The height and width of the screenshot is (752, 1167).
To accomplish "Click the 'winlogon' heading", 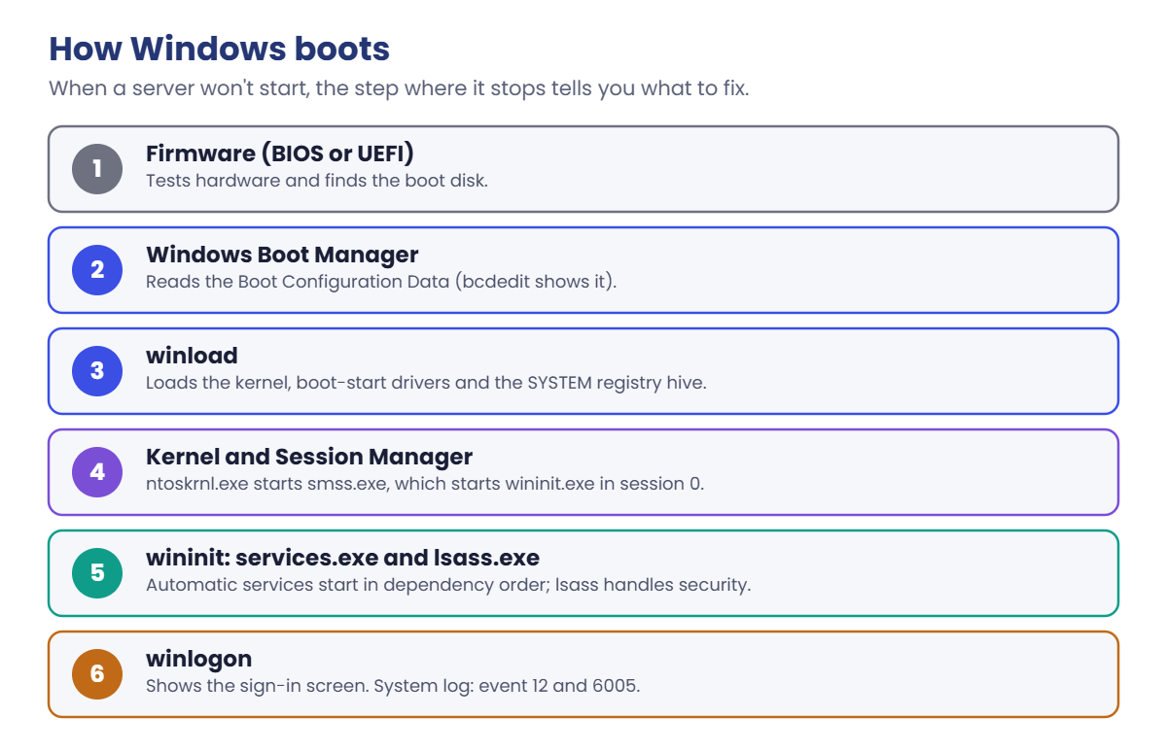I will coord(198,659).
